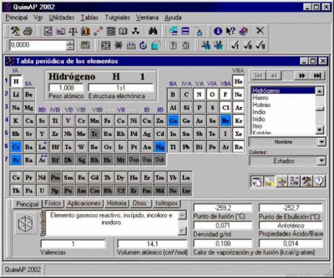Select the Ga element cell

(x=173, y=121)
